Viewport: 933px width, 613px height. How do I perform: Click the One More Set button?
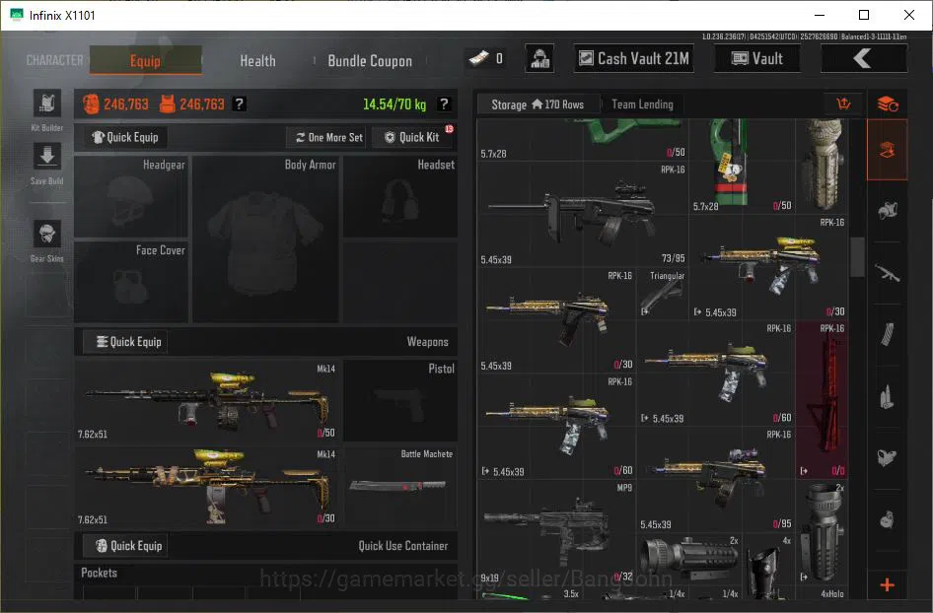click(328, 137)
